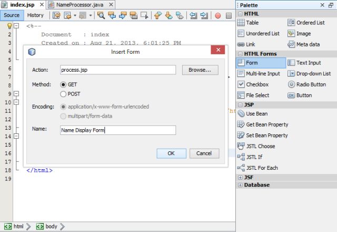
Task: Select Multi-line Input palette item
Action: [259, 74]
